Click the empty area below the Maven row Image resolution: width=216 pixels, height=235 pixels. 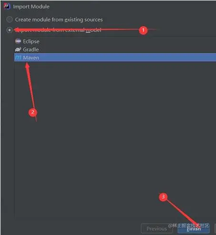tap(115, 139)
